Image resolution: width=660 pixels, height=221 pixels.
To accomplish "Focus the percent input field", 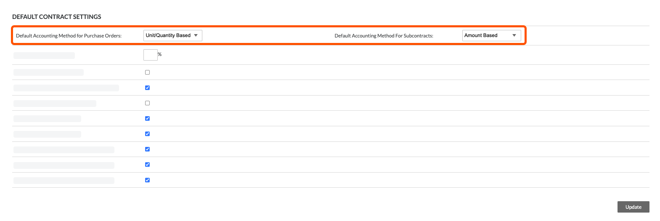I will pos(150,55).
